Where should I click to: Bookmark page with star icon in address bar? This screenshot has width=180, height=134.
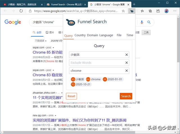pyautogui.click(x=123, y=11)
